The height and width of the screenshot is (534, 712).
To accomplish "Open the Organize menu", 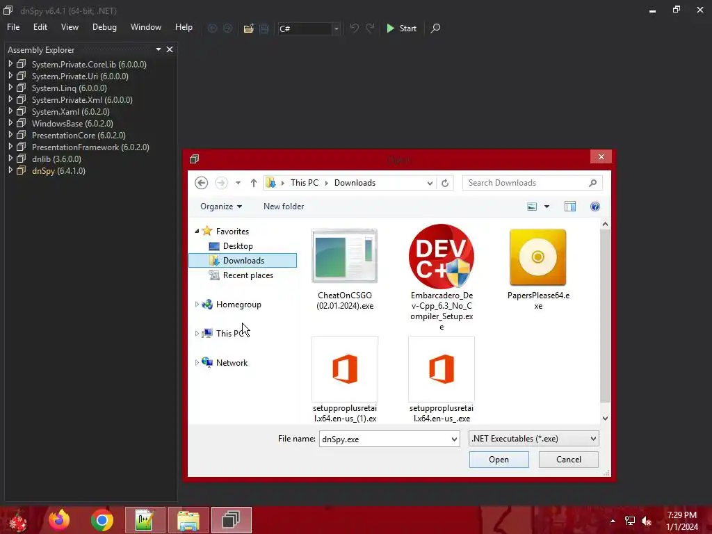I will (221, 207).
